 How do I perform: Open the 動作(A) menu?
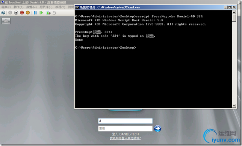pyautogui.click(x=18, y=7)
